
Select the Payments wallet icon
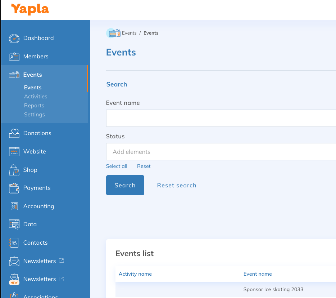pos(14,188)
